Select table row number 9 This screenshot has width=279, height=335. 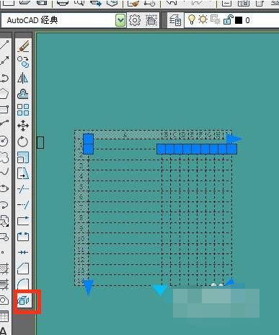tap(81, 228)
